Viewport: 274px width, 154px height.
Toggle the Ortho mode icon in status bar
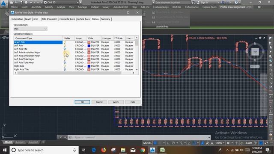coord(168,143)
